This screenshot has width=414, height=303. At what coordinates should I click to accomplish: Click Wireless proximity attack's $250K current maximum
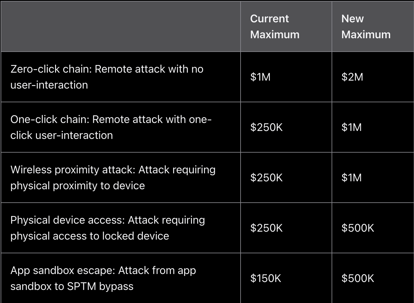pyautogui.click(x=266, y=178)
